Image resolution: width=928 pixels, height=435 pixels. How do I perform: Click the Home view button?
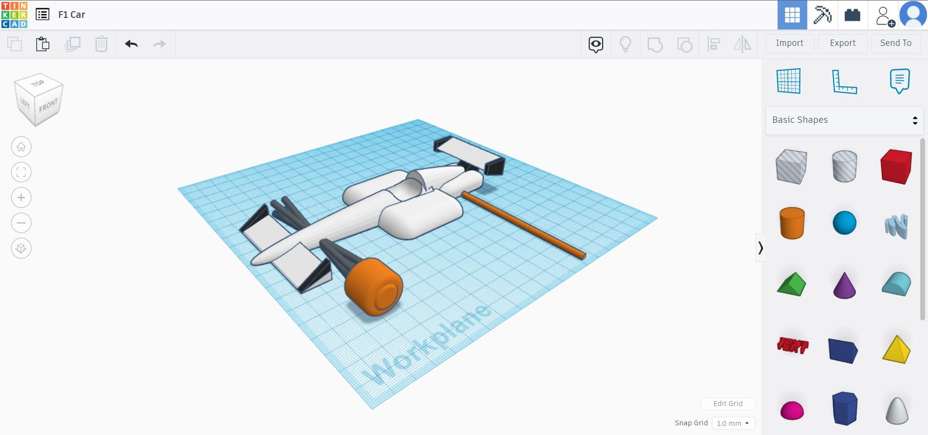tap(21, 147)
